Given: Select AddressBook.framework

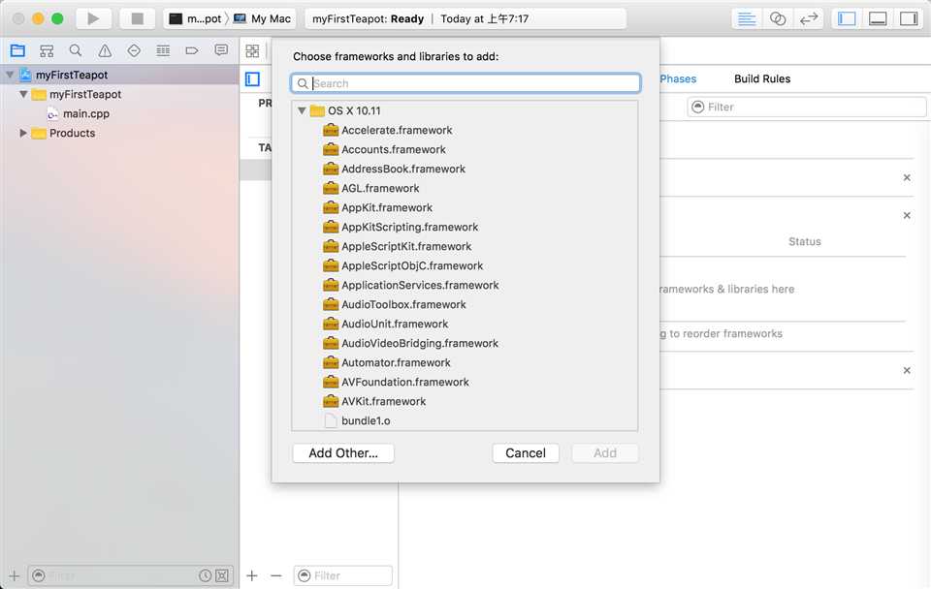Looking at the screenshot, I should click(395, 170).
